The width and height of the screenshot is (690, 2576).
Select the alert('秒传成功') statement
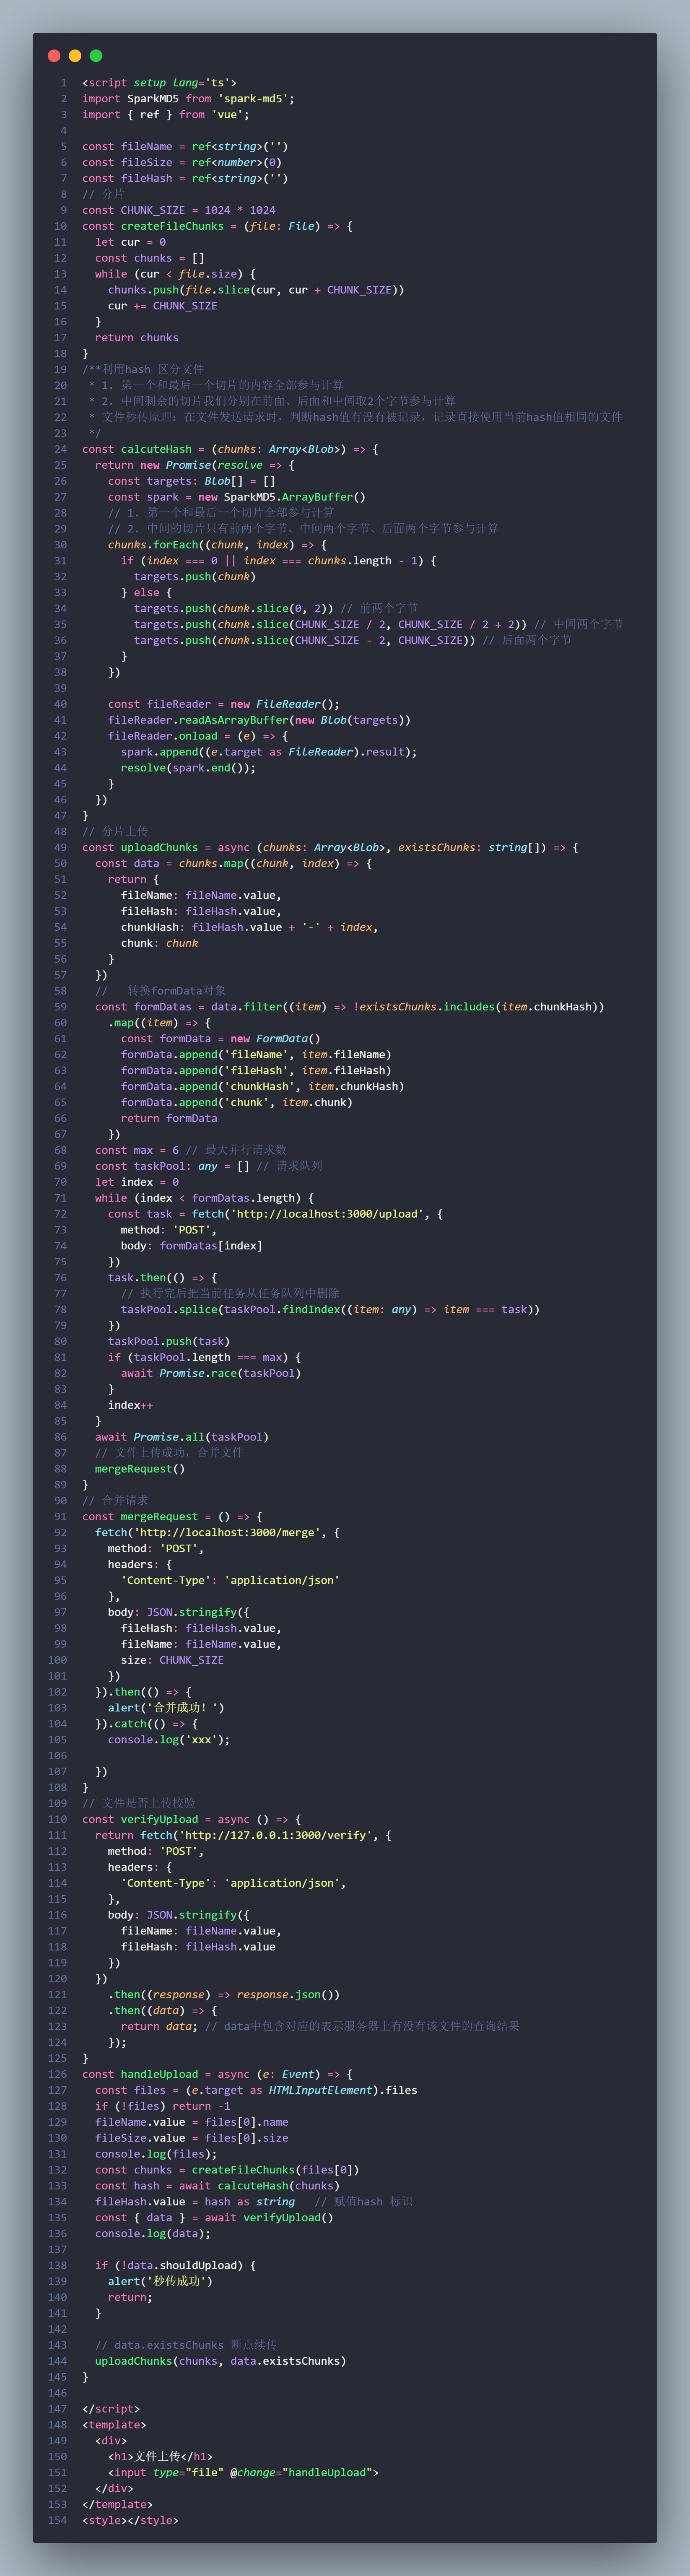pos(160,2282)
